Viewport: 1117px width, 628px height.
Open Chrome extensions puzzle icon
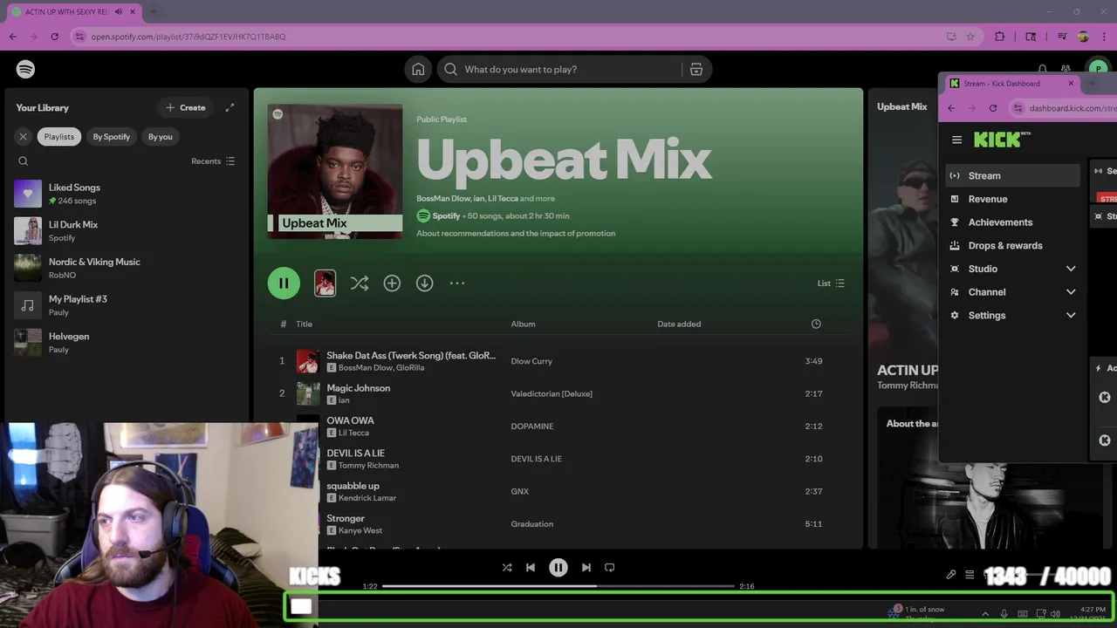[1000, 37]
